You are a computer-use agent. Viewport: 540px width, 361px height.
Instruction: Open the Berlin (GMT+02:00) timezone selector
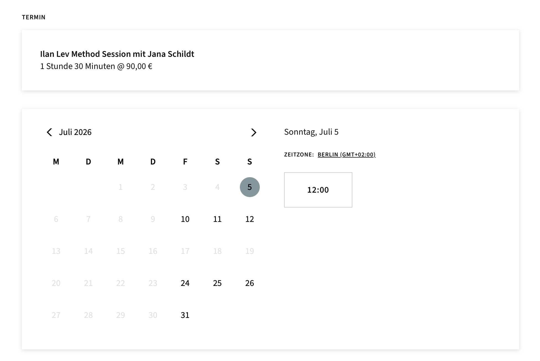(347, 155)
